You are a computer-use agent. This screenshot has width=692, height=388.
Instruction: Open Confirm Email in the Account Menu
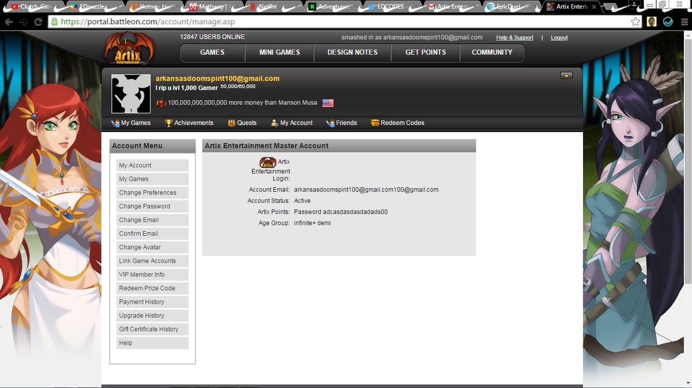point(152,234)
